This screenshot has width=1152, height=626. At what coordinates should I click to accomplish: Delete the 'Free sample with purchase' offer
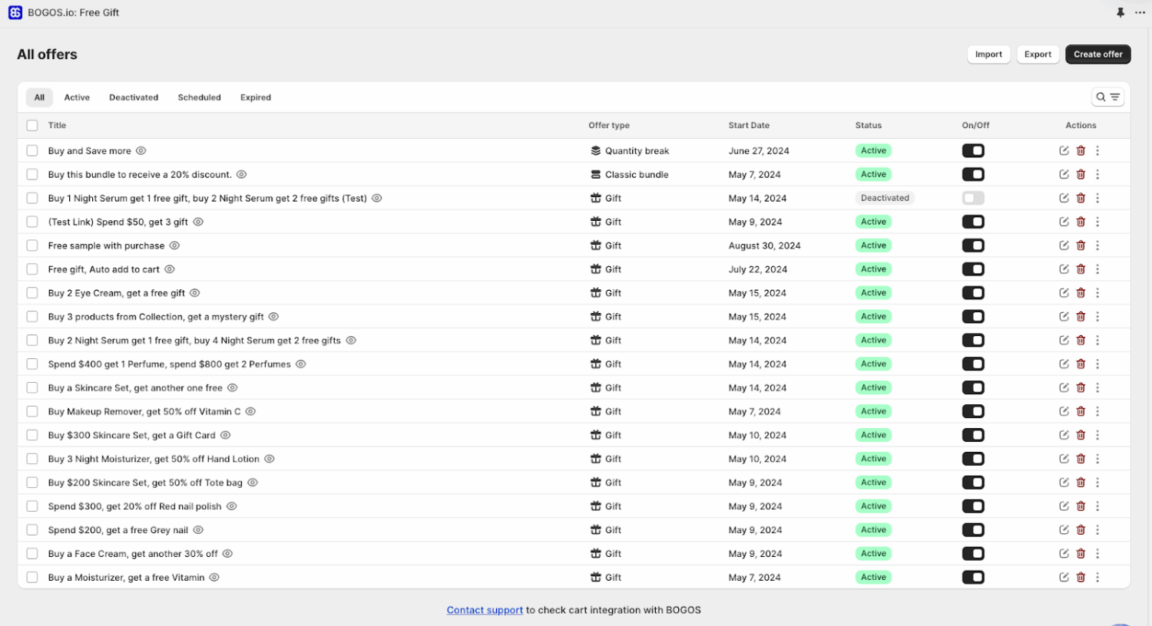(1081, 245)
